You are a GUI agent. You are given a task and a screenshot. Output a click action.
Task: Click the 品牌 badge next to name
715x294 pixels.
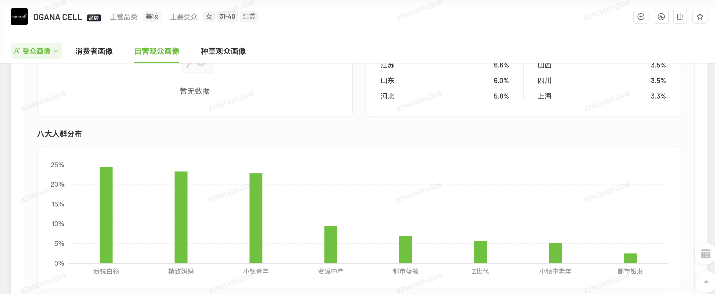[94, 18]
